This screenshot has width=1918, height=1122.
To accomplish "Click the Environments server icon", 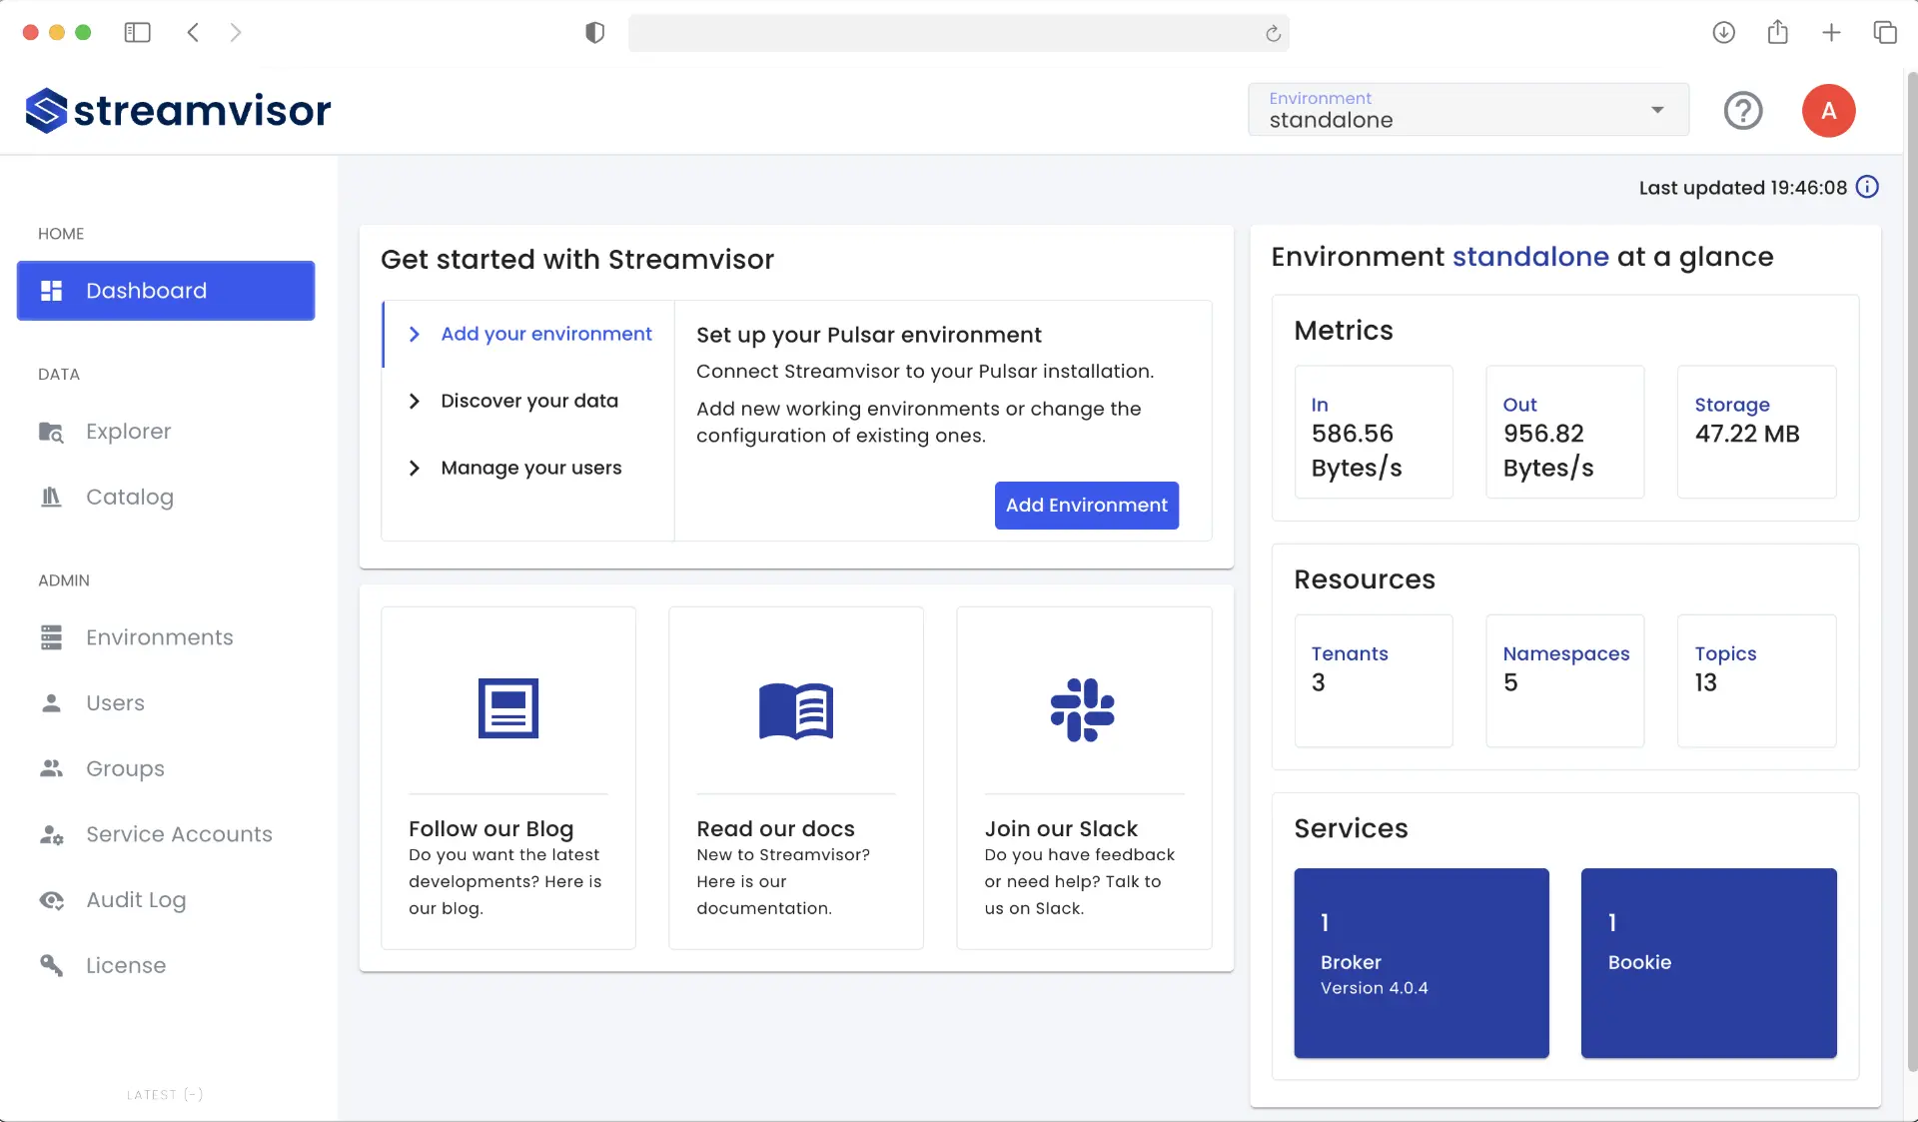I will (51, 637).
